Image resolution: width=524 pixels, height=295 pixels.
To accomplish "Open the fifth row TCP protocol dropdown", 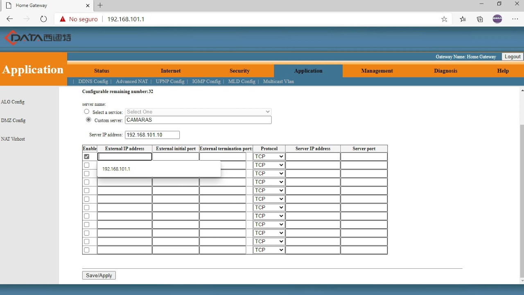I will (x=269, y=191).
